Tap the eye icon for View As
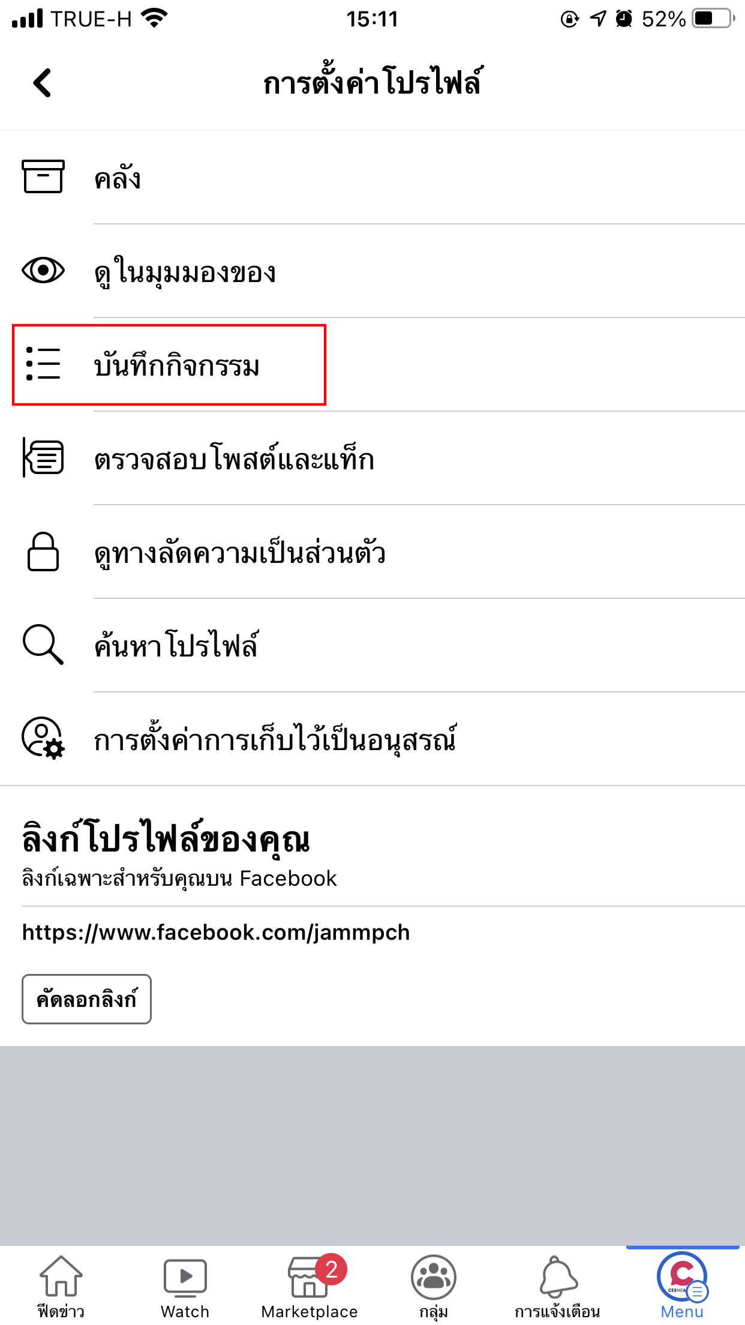Image resolution: width=745 pixels, height=1325 pixels. [x=43, y=270]
